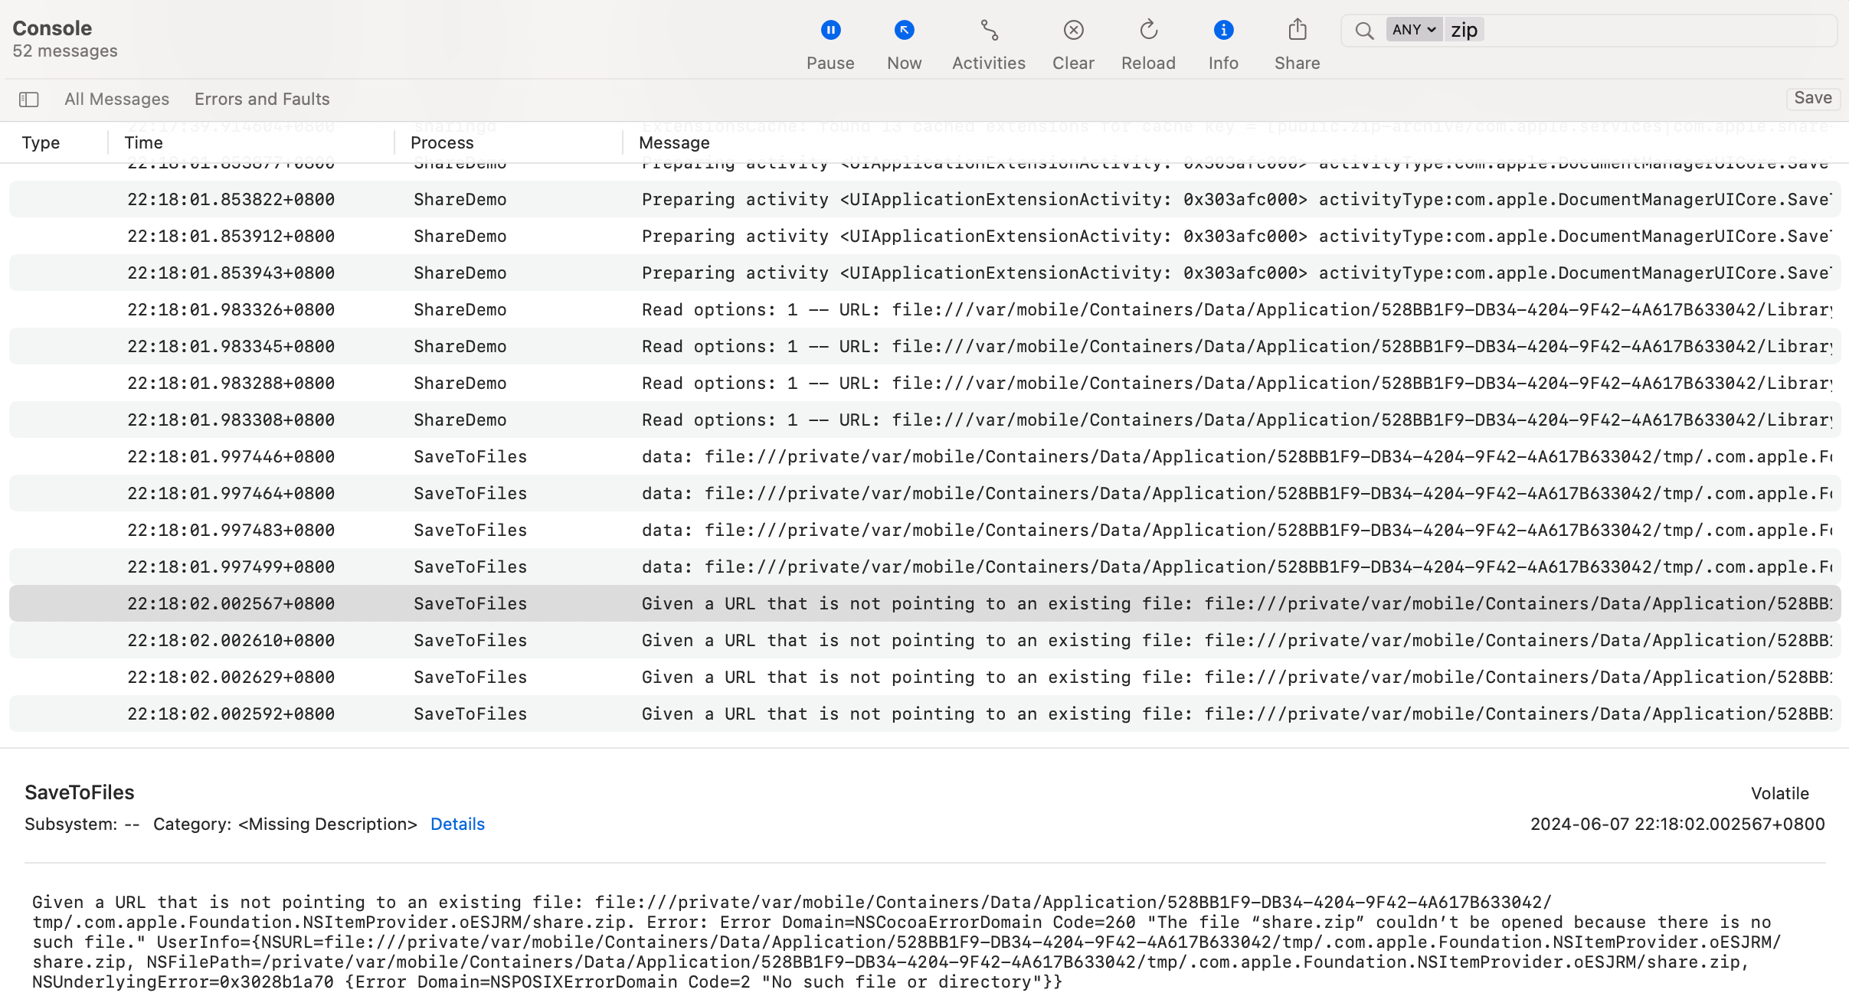Screen dimensions: 1849x1006
Task: Open the Share menu
Action: click(x=1297, y=44)
